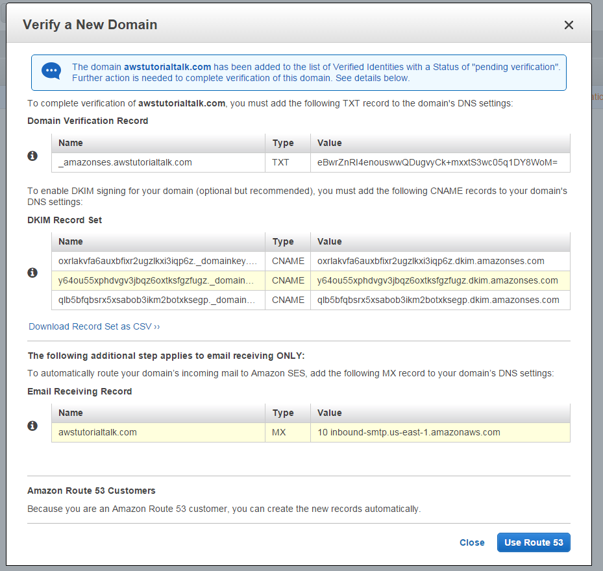Screen dimensions: 603x571
Task: Click info icon beside DKIM Record Set table
Action: pos(32,273)
